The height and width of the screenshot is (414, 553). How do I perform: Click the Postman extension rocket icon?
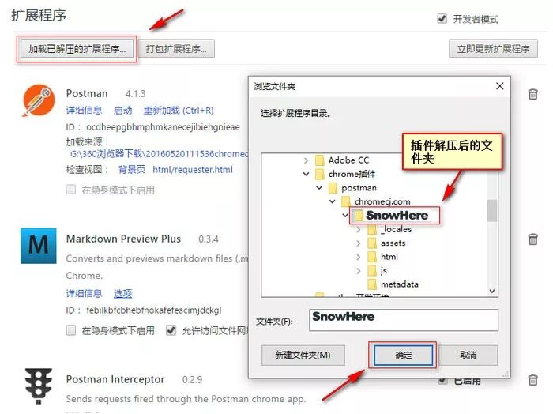coord(39,100)
